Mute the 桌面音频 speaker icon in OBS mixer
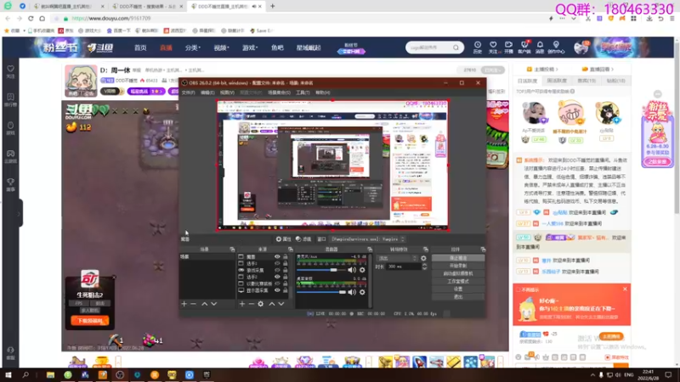Screen dimensions: 680x382 click(x=352, y=292)
